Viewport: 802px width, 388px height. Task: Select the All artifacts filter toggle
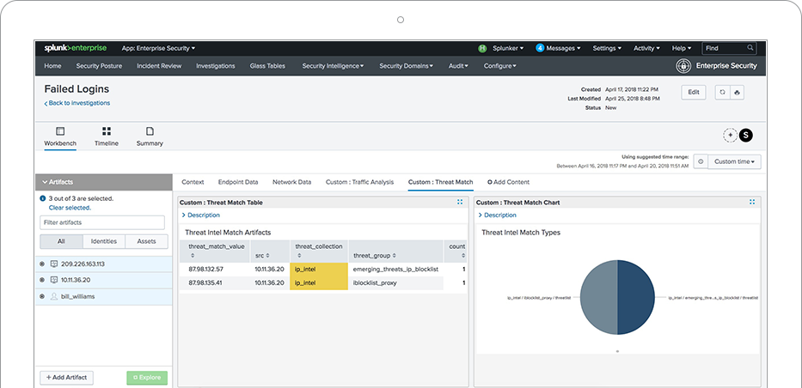coord(61,241)
